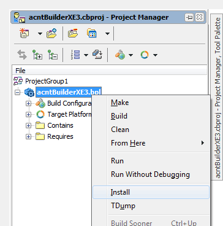
Task: Open the Target Platform dropdown arrow
Action: 155,55
